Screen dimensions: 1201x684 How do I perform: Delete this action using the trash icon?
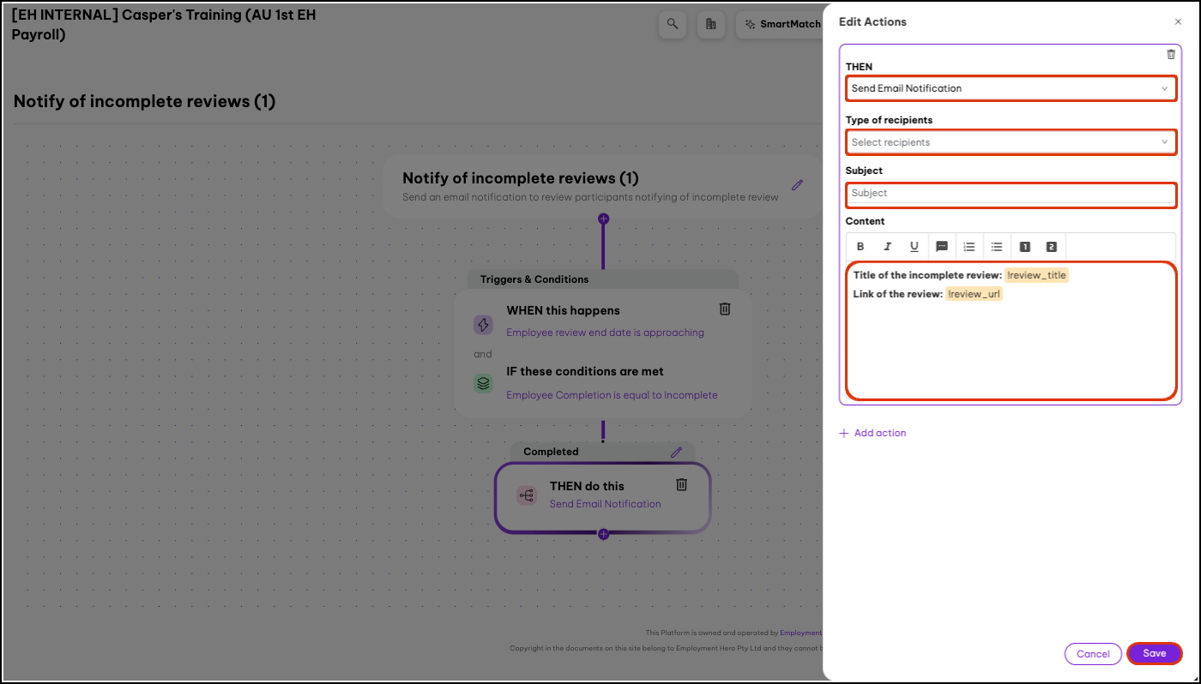coord(1171,54)
